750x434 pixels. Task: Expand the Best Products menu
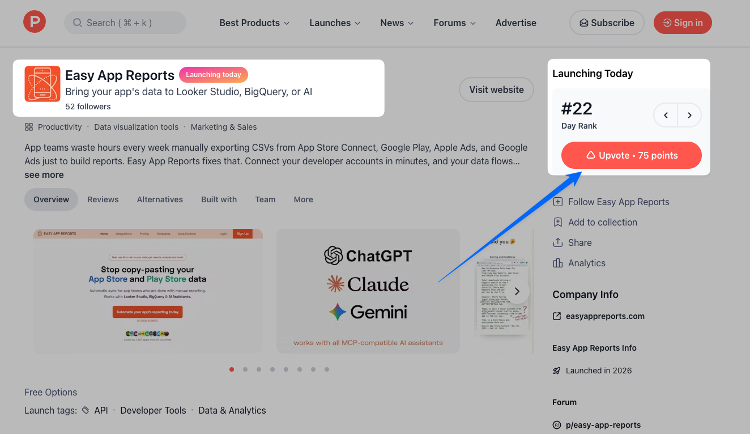point(254,23)
